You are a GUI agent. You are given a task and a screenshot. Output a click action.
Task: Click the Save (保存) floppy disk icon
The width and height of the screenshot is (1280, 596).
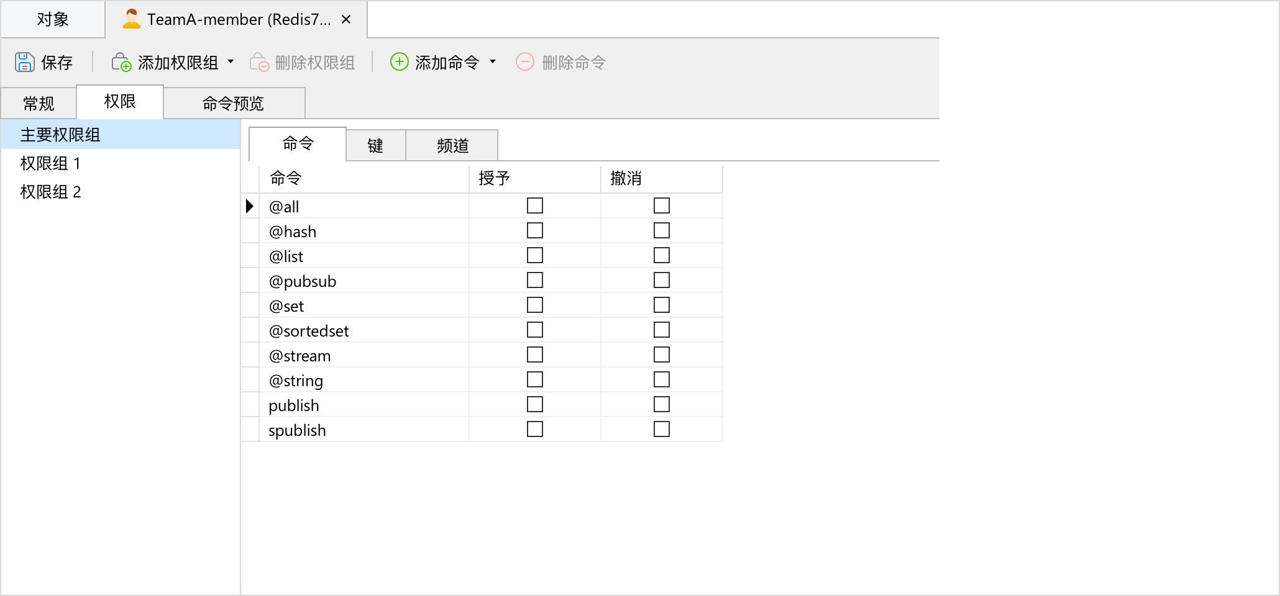25,62
